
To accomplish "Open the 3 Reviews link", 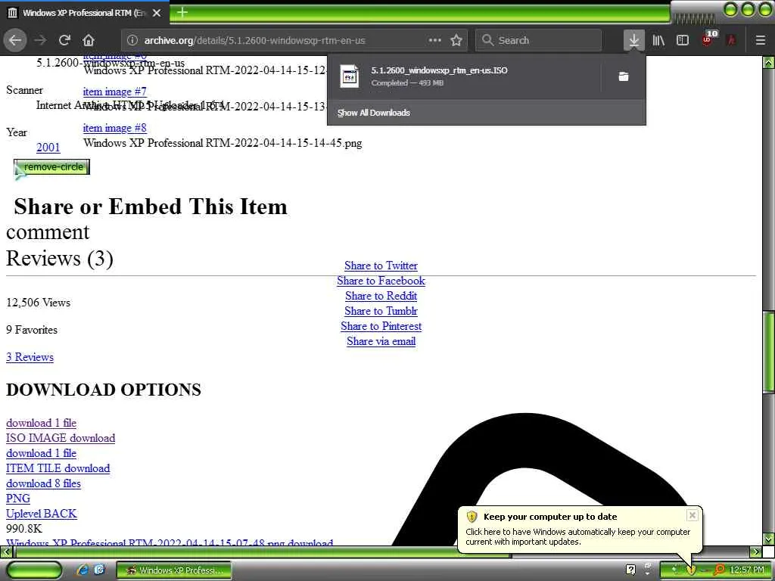I will tap(30, 357).
